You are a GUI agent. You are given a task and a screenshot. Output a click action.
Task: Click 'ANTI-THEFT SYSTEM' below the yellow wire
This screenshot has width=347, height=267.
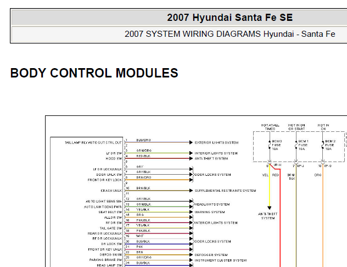click(x=268, y=216)
